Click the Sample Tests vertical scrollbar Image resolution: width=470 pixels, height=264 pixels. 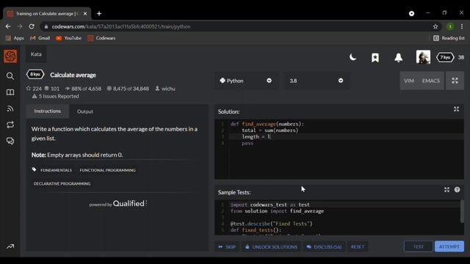[x=462, y=211]
